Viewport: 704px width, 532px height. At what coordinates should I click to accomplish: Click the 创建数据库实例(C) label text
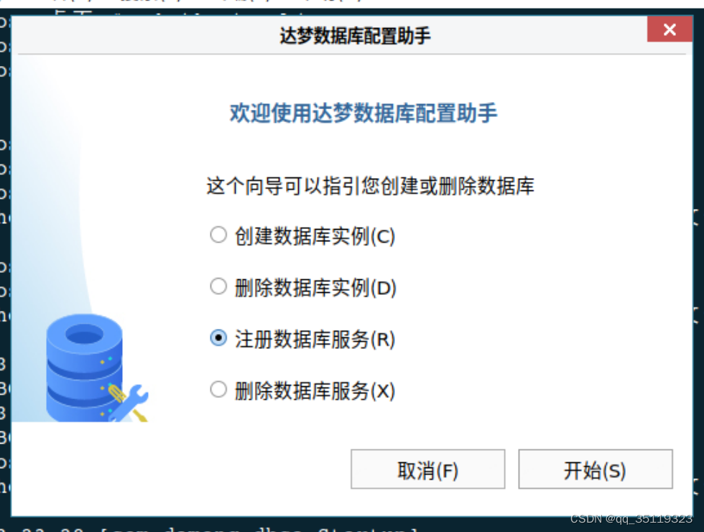point(315,236)
